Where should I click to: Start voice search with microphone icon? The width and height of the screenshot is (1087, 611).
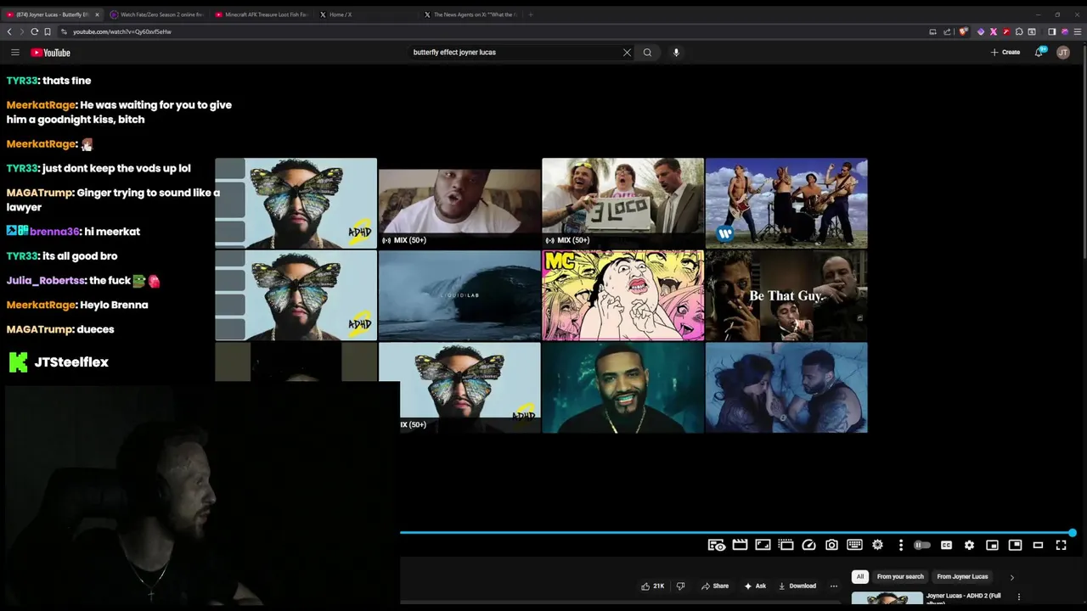(676, 53)
